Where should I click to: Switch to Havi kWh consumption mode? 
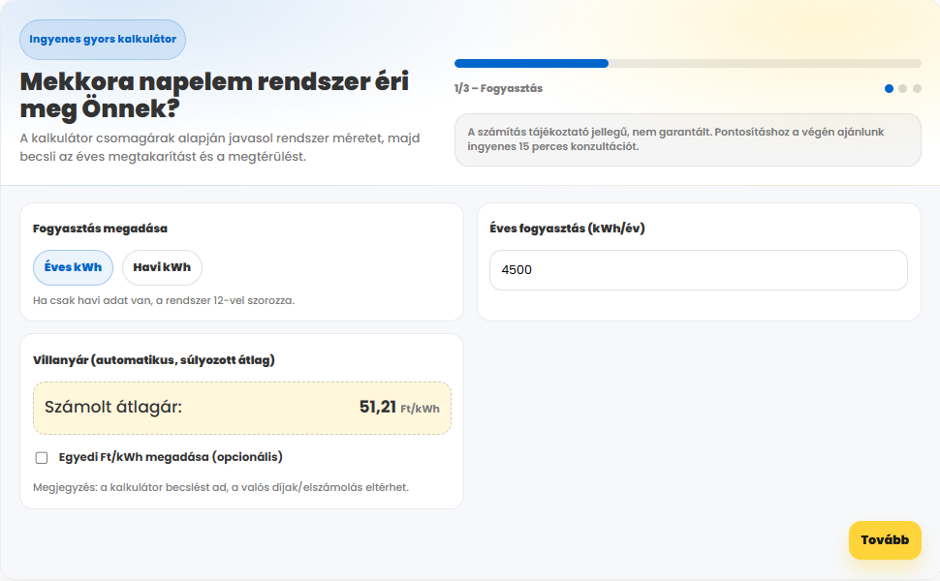[x=162, y=268]
